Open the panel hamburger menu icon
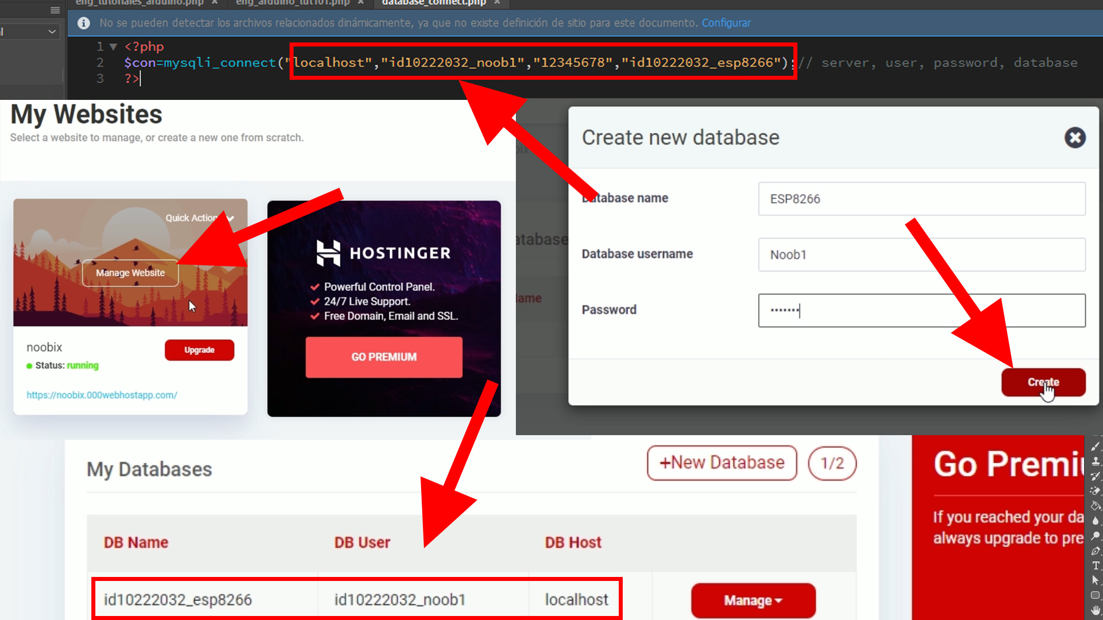 click(x=55, y=10)
